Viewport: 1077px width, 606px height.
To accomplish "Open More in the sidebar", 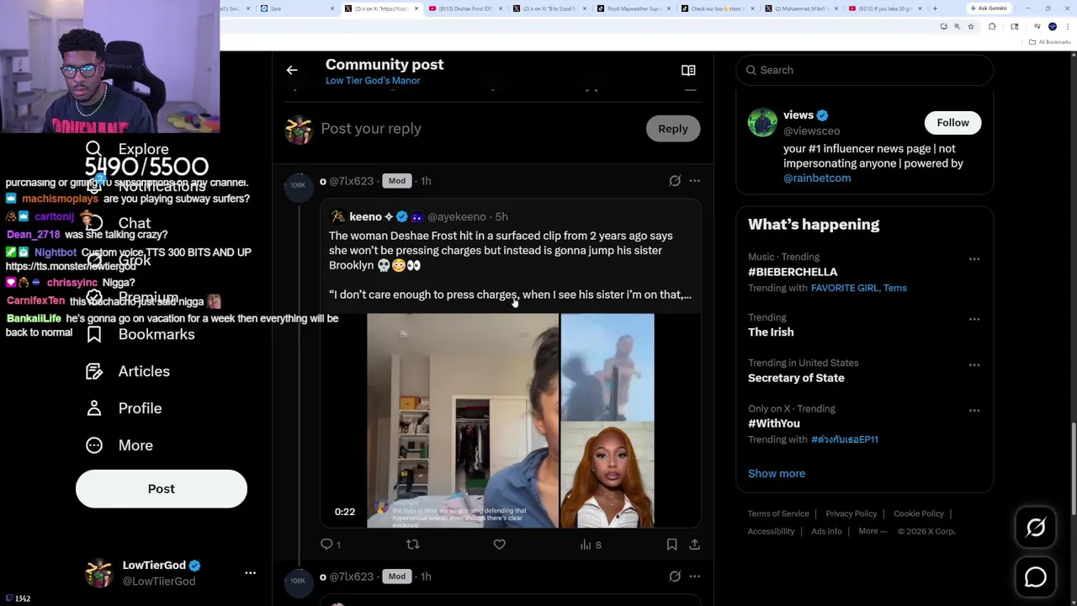I will pyautogui.click(x=119, y=445).
